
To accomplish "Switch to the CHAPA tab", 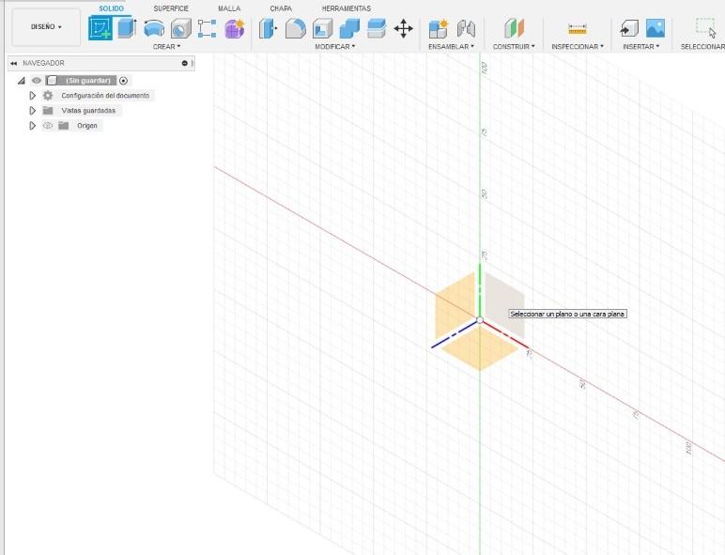I will [x=281, y=8].
